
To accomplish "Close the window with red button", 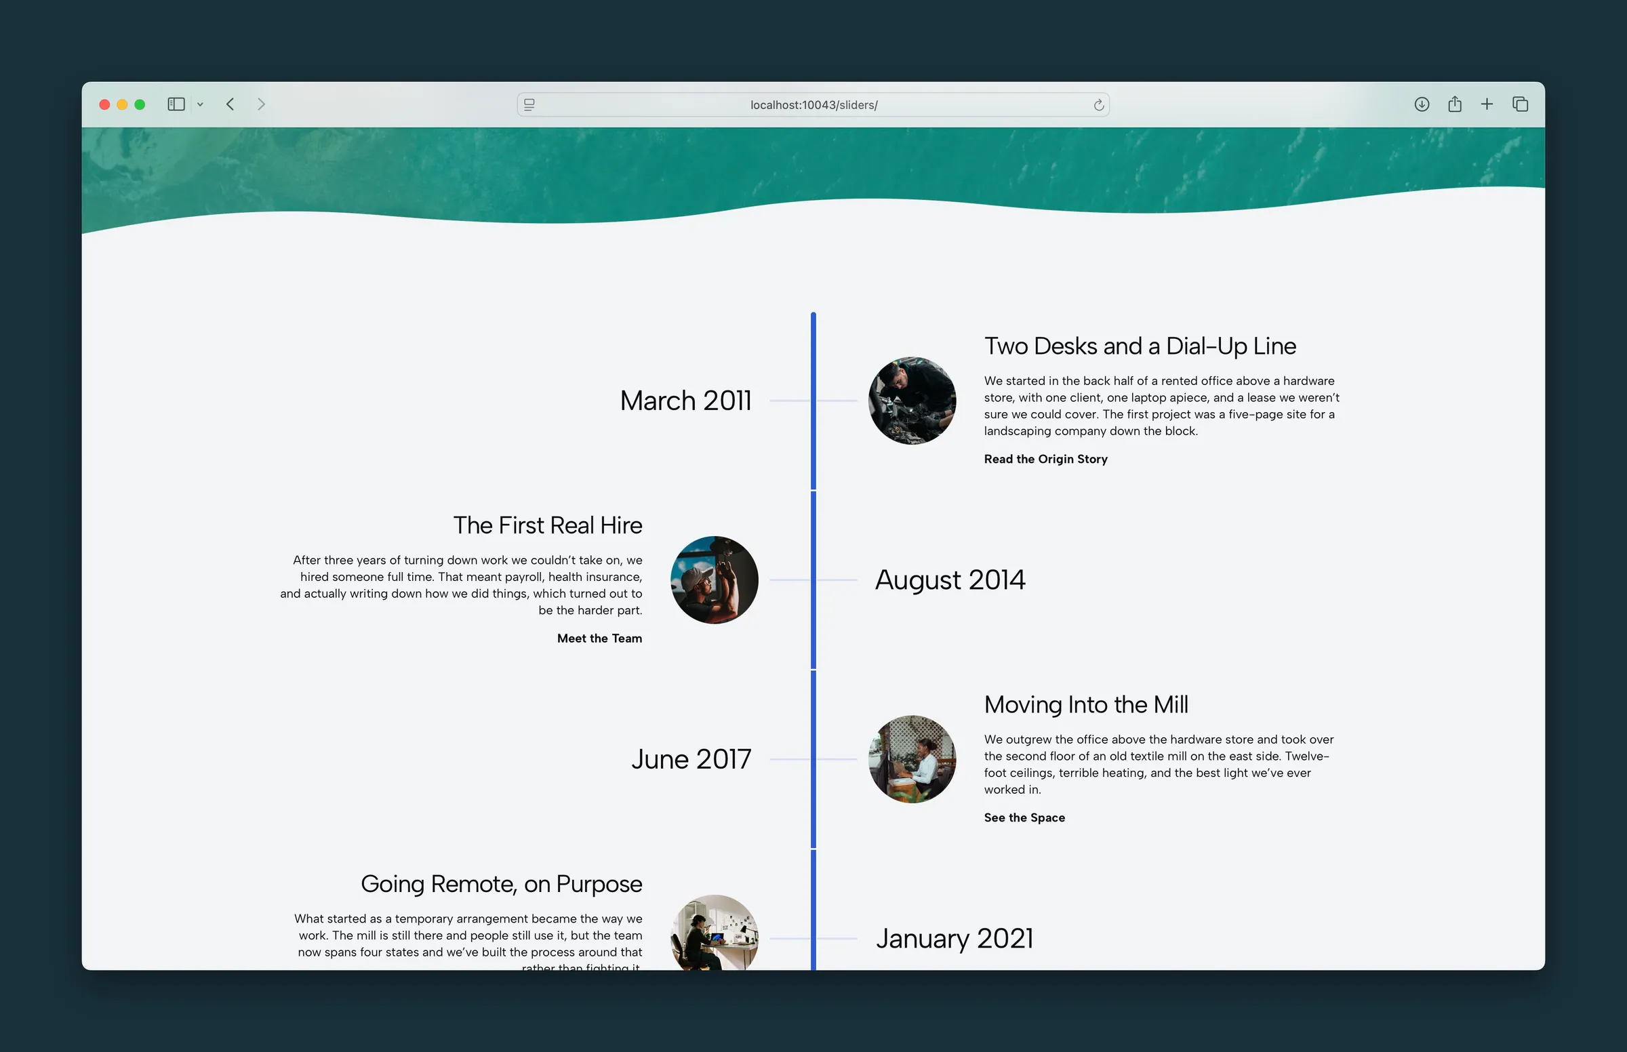I will 104,104.
